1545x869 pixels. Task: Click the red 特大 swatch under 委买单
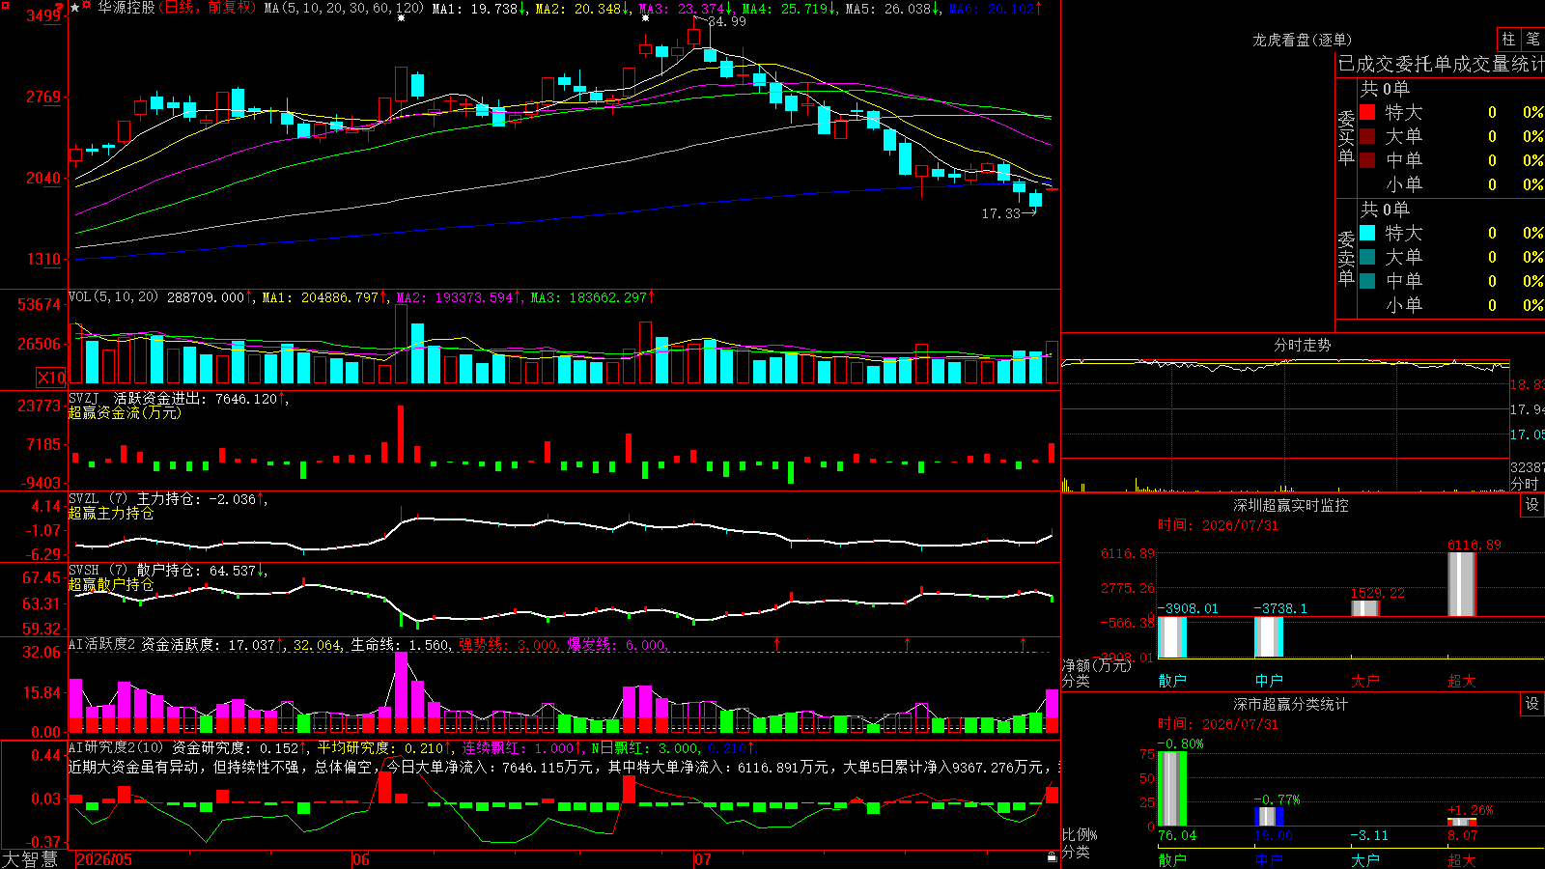click(1367, 112)
